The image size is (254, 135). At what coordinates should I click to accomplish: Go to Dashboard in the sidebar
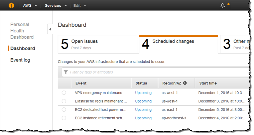pyautogui.click(x=23, y=48)
